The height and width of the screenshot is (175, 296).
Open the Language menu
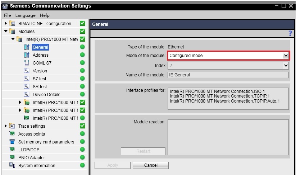25,15
